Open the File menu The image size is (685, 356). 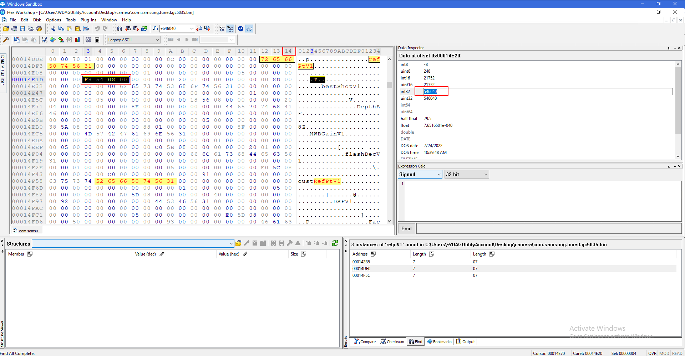pos(13,20)
